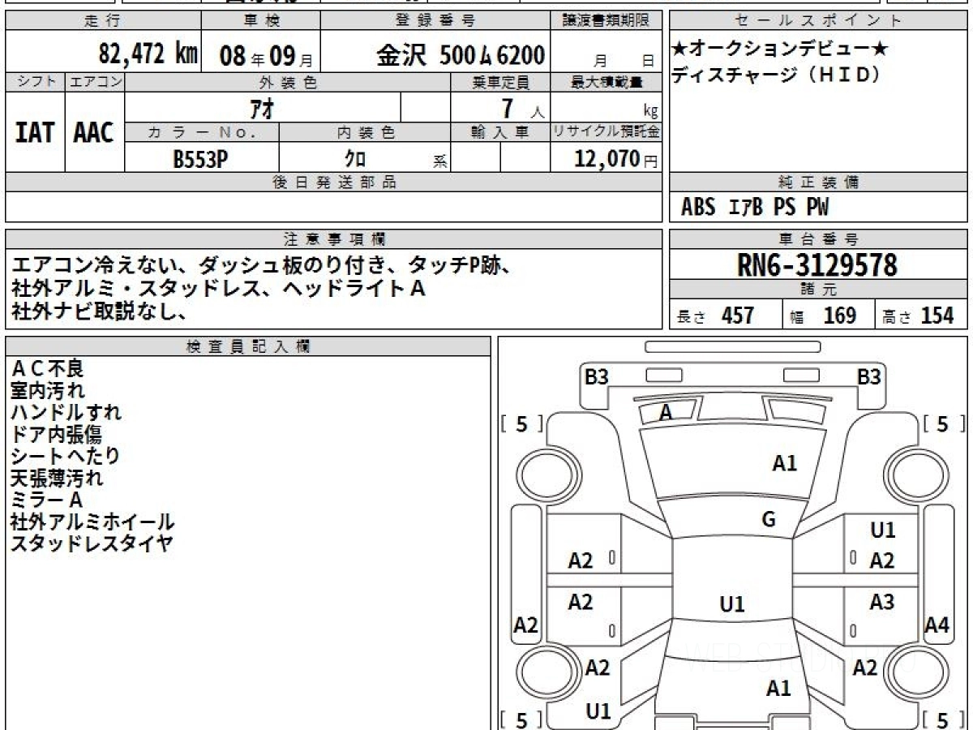This screenshot has width=973, height=730.
Task: Select the AAC air conditioner value
Action: [94, 132]
